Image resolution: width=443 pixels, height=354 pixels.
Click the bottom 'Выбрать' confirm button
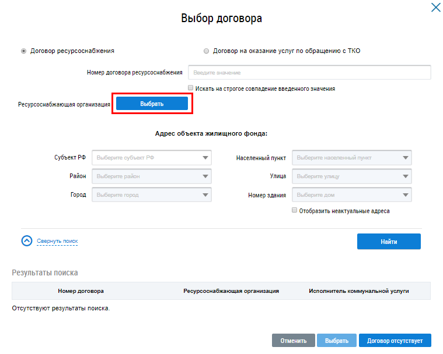(x=337, y=341)
